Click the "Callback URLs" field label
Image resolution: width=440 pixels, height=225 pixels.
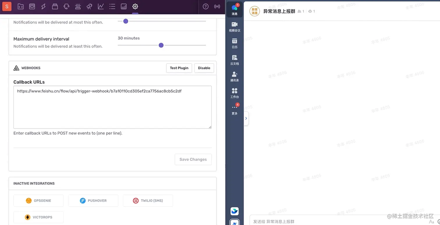click(29, 82)
